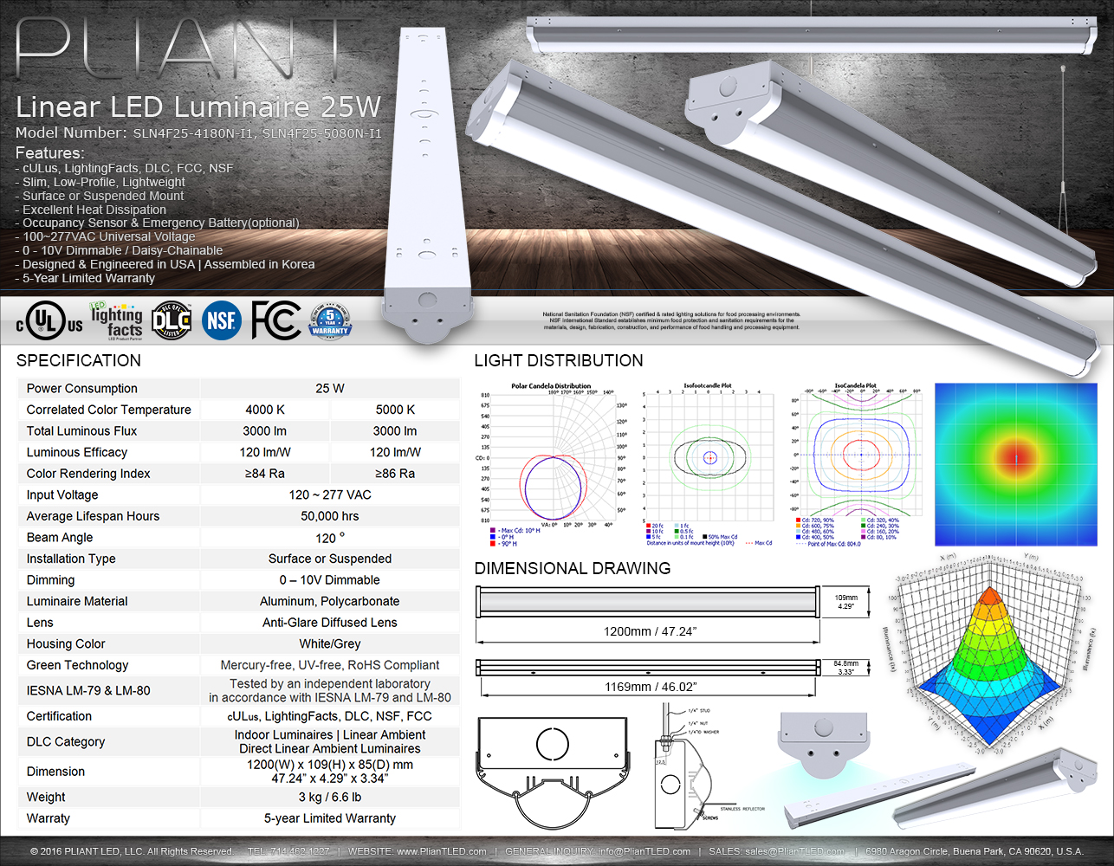Click the Beam Angle row label
Image resolution: width=1114 pixels, height=866 pixels.
coord(60,537)
